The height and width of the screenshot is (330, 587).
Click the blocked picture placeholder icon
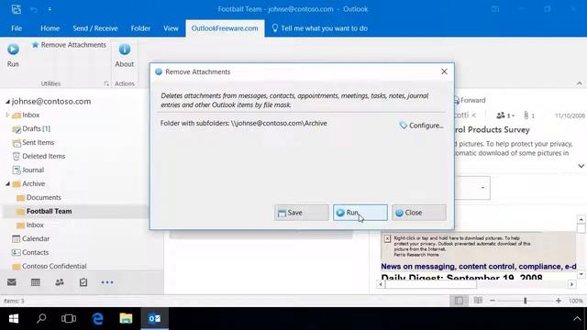[387, 238]
